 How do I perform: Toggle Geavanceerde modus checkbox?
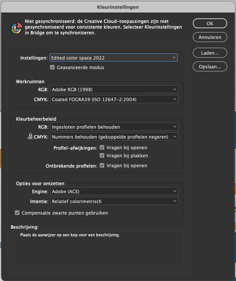52,67
